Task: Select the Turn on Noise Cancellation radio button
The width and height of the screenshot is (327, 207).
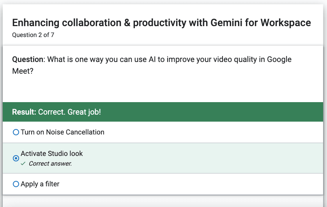Action: pyautogui.click(x=16, y=132)
